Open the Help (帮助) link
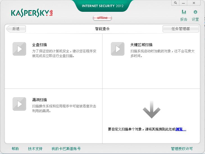Screen dimensions: 205x154 click(x=15, y=149)
